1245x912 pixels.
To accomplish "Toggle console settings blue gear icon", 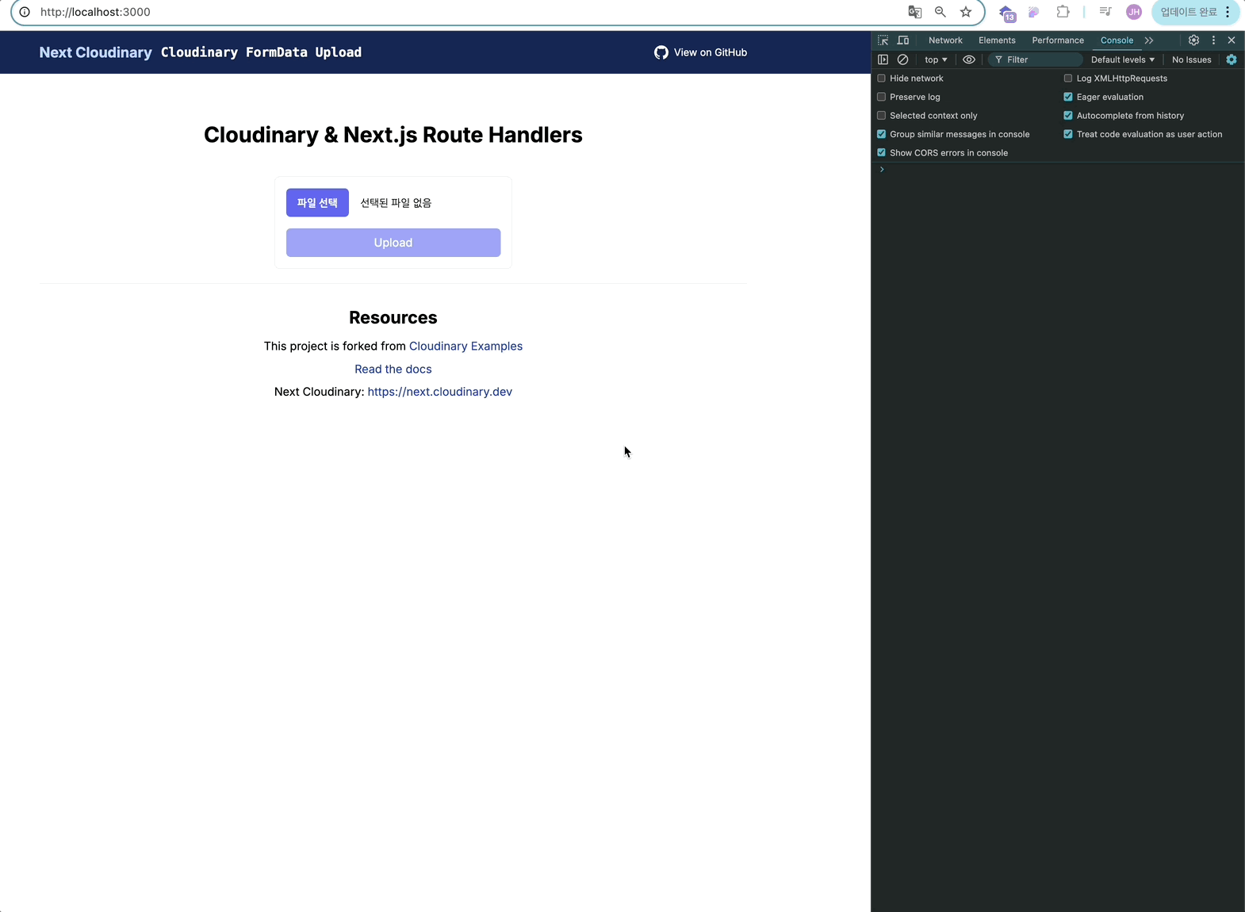I will click(1232, 59).
